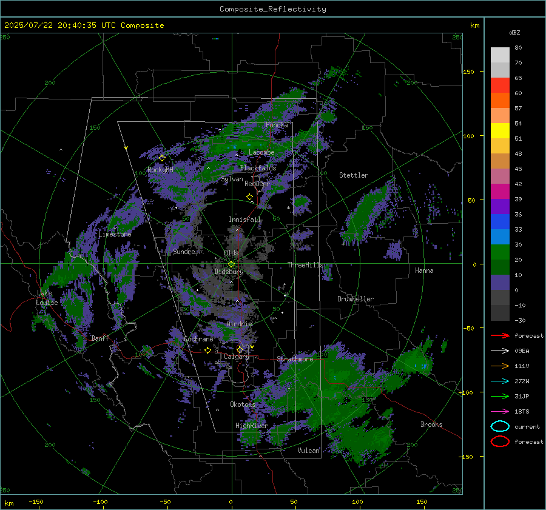Click the white 09EA arrow icon
546x510 pixels.
pos(500,351)
